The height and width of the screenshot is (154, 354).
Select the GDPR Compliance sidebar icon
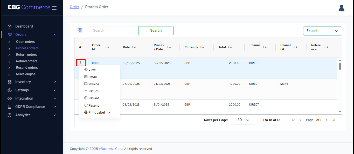9,107
